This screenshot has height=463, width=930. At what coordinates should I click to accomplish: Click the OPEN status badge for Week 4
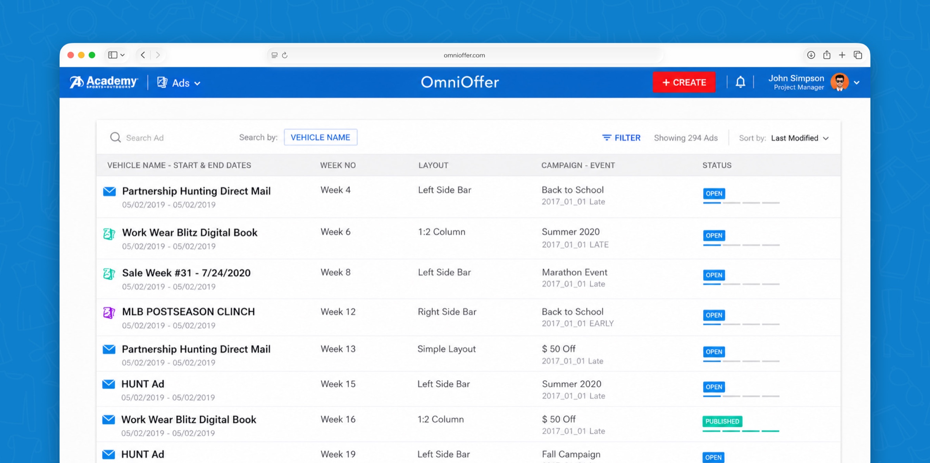pyautogui.click(x=714, y=193)
